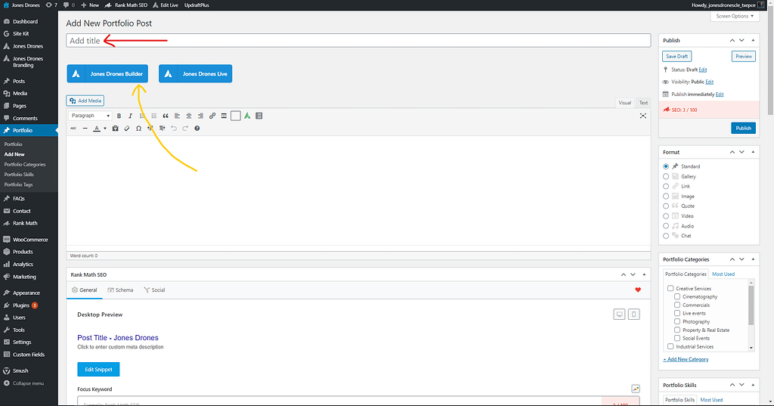Show mobile preview in Rank Math
The image size is (774, 406).
click(x=634, y=314)
